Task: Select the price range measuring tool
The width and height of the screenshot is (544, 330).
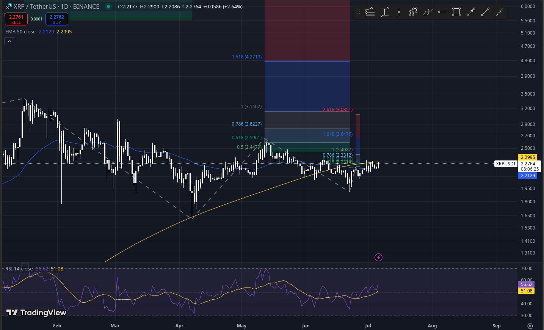Action: tap(384, 12)
